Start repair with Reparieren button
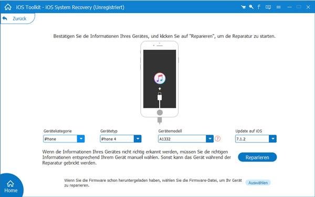Image resolution: width=315 pixels, height=197 pixels. pyautogui.click(x=257, y=157)
